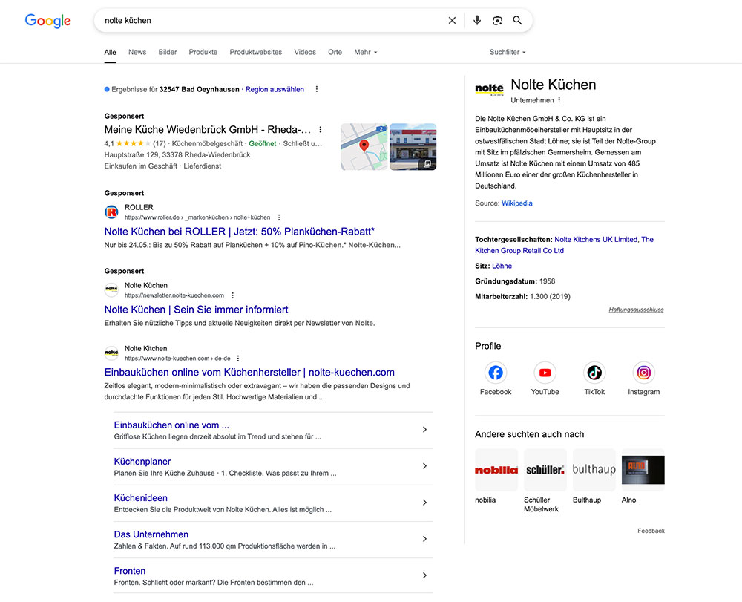
Task: Select the Alno related search image
Action: pyautogui.click(x=643, y=470)
